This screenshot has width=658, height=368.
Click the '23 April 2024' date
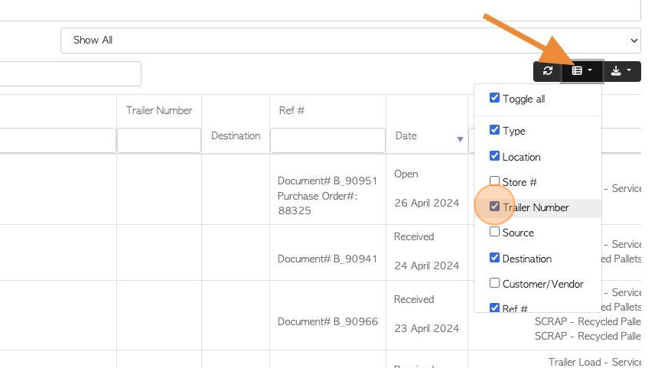coord(427,328)
